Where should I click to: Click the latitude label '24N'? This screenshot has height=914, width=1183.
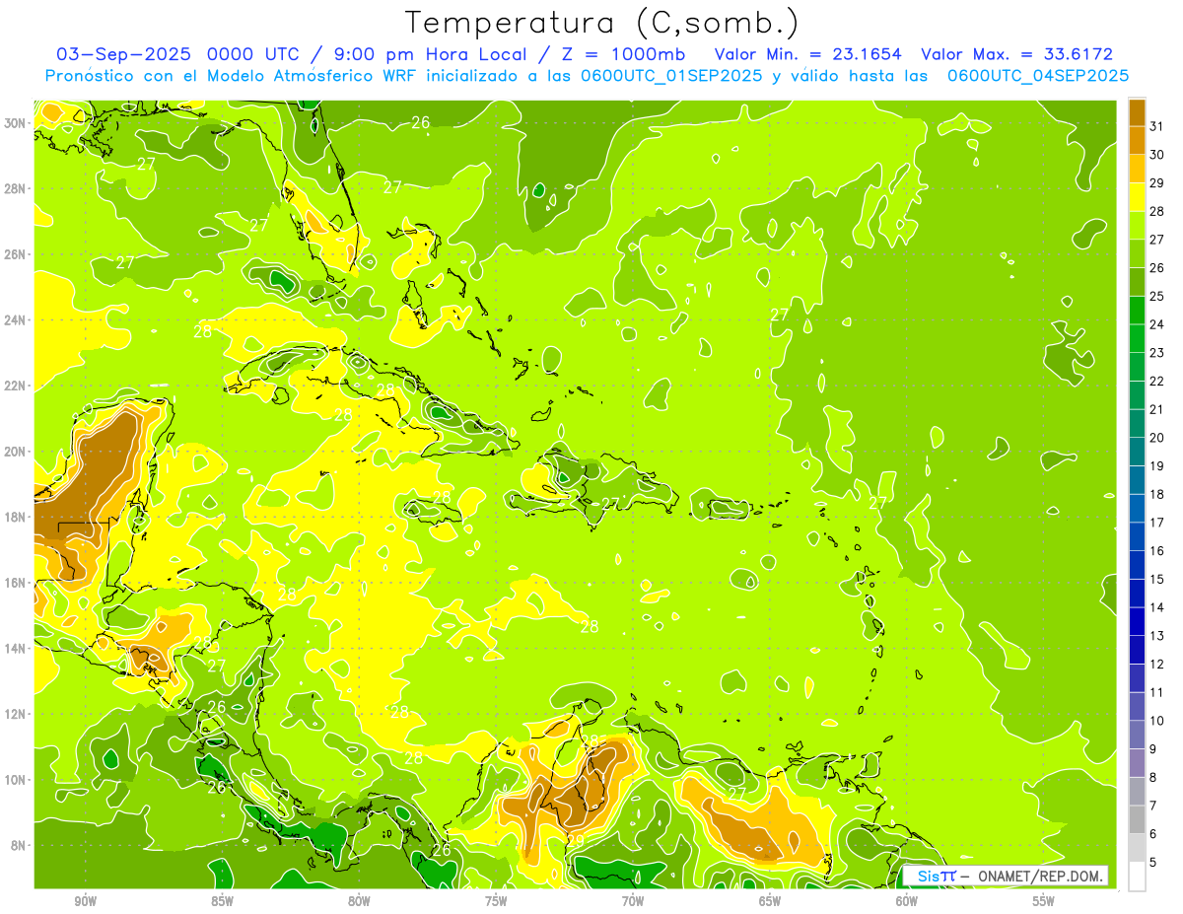(17, 320)
